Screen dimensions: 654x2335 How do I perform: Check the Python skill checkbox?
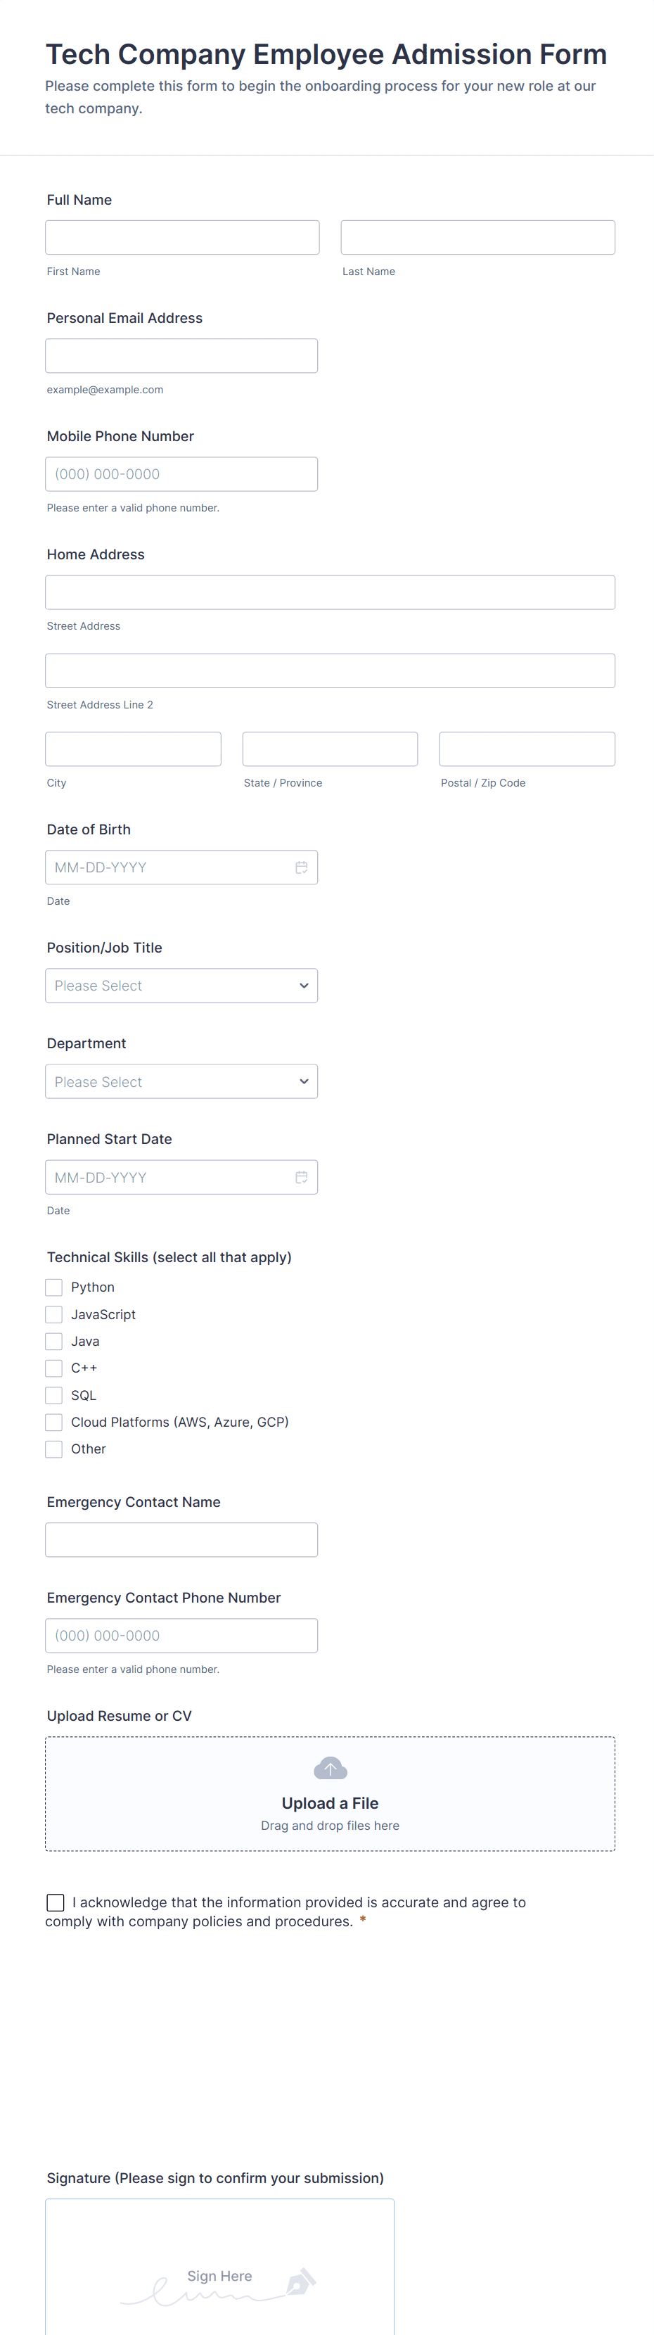(x=54, y=1287)
